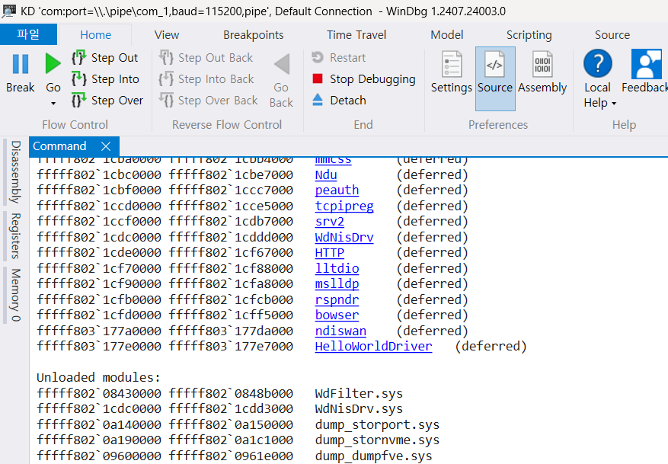668x464 pixels.
Task: Click the HelloWorldDriver module link
Action: tap(374, 346)
